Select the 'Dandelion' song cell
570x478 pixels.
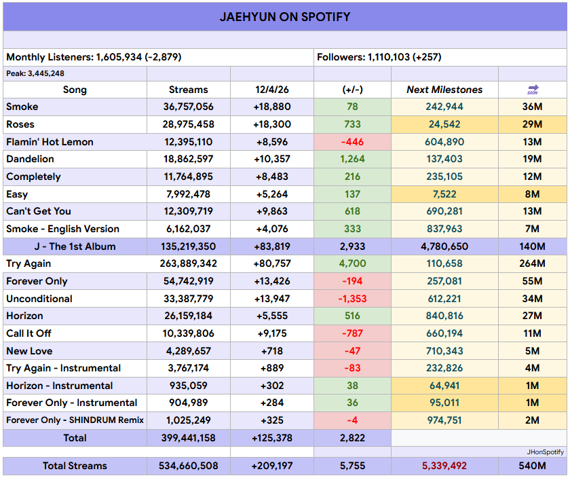tap(75, 159)
